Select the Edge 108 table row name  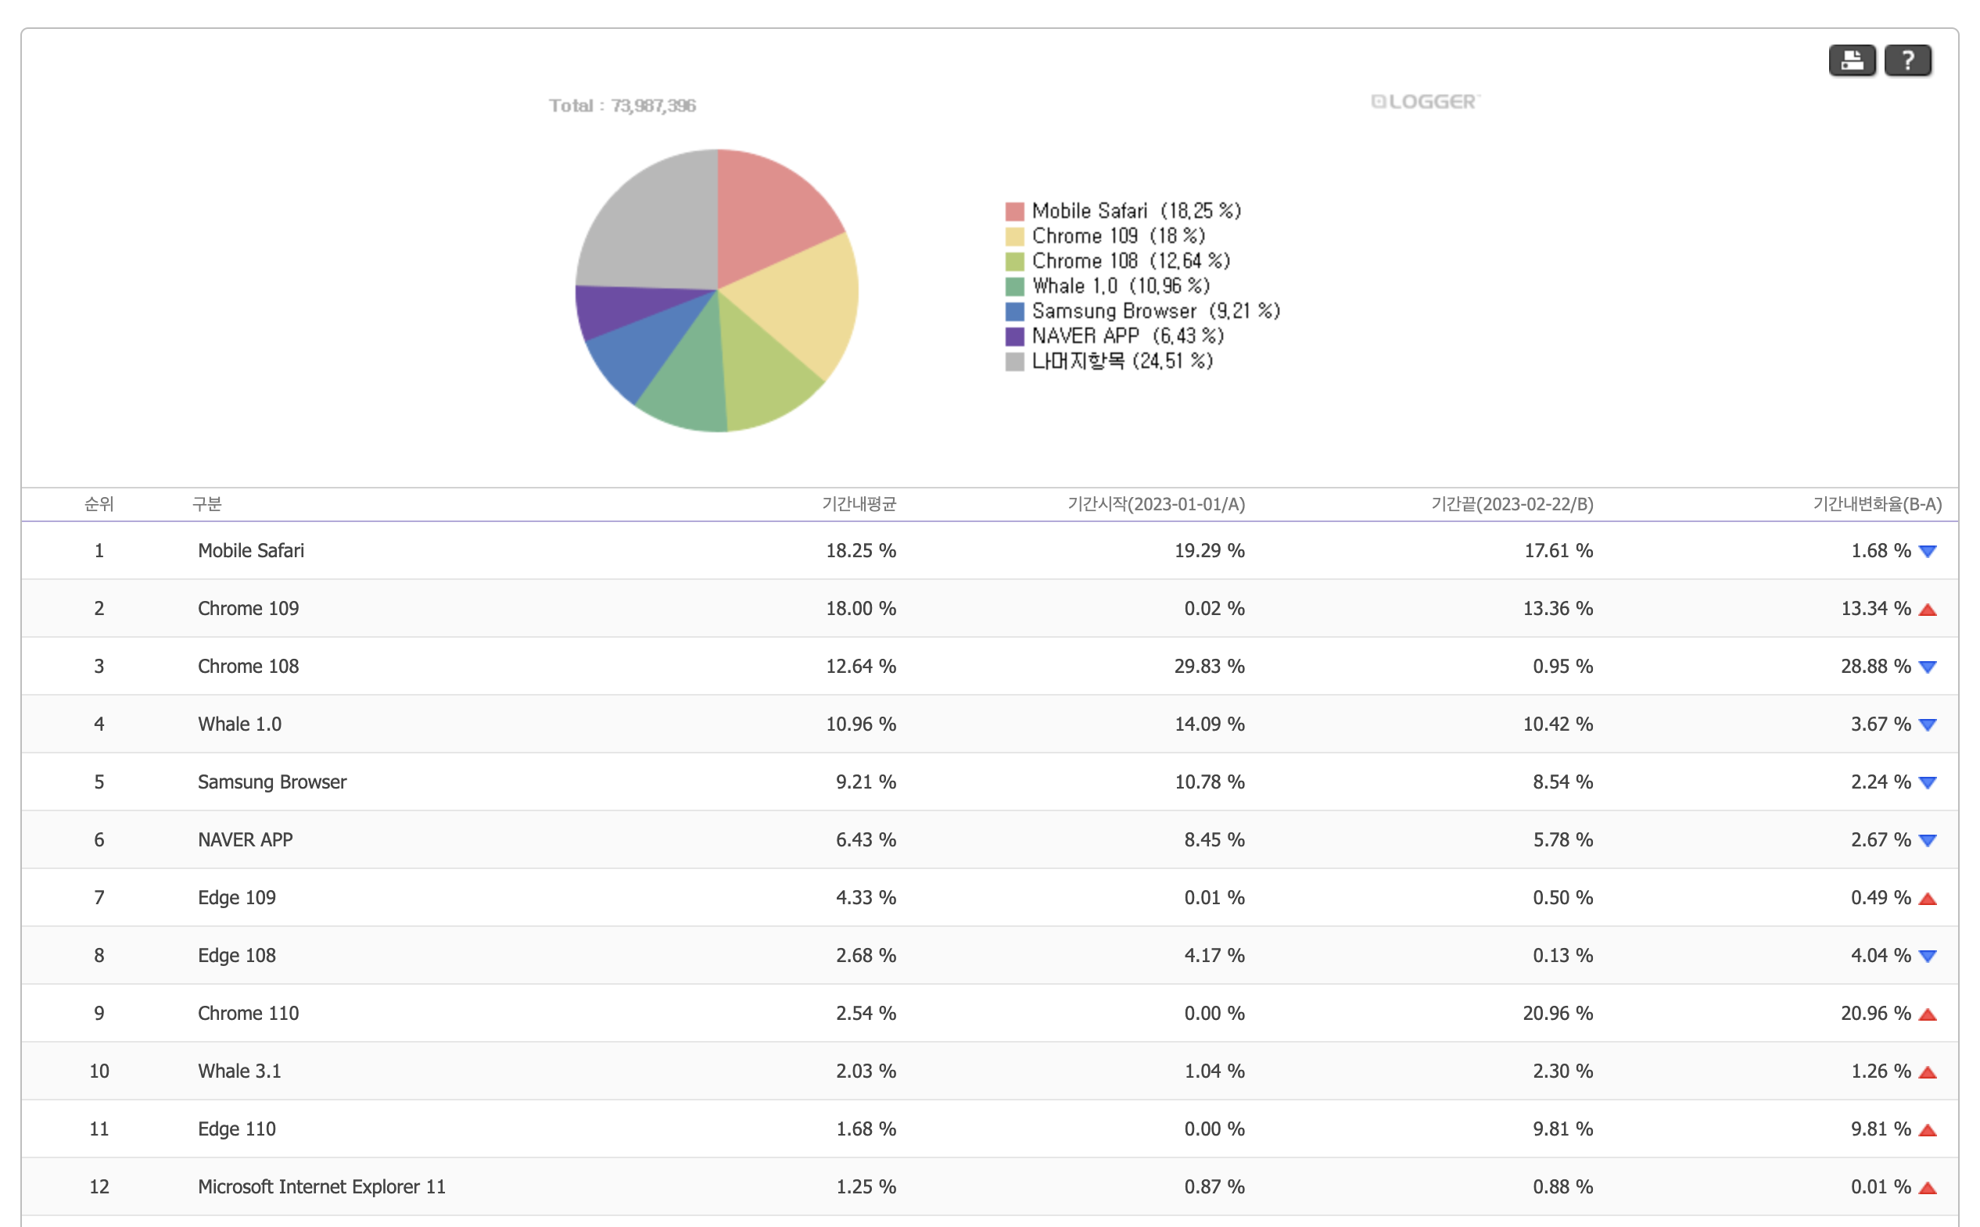click(x=237, y=955)
